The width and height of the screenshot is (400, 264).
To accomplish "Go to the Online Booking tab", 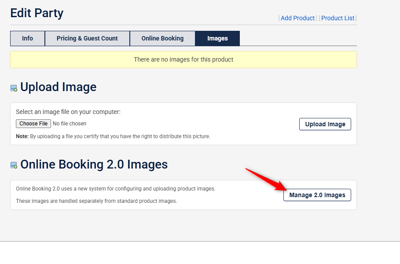I will tap(162, 38).
